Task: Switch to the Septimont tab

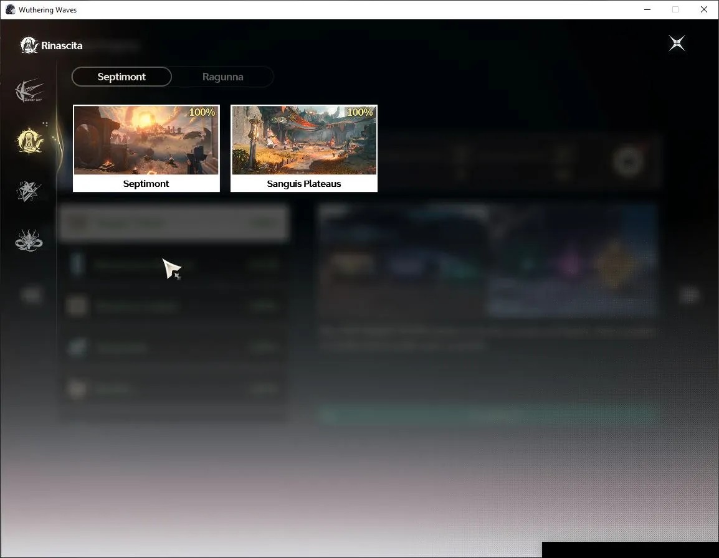Action: point(121,77)
